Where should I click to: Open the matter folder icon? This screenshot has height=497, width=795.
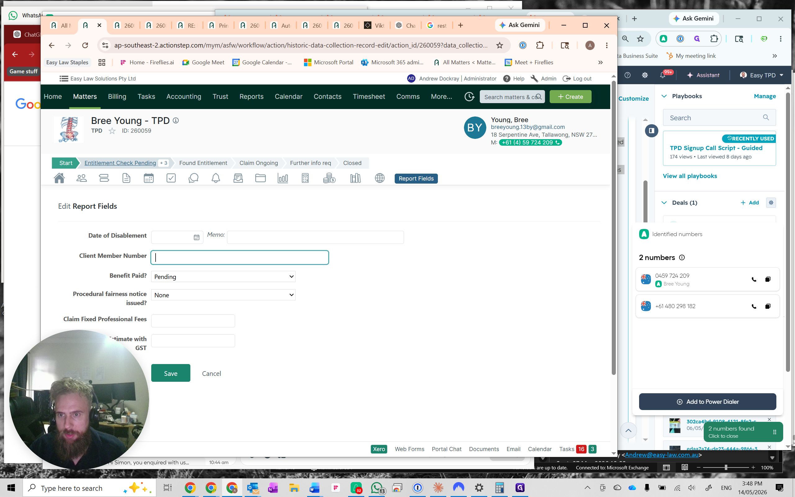(260, 178)
